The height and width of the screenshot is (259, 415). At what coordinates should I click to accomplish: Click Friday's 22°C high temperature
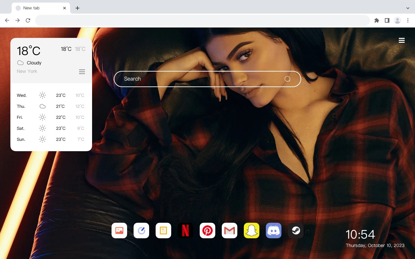coord(61,118)
